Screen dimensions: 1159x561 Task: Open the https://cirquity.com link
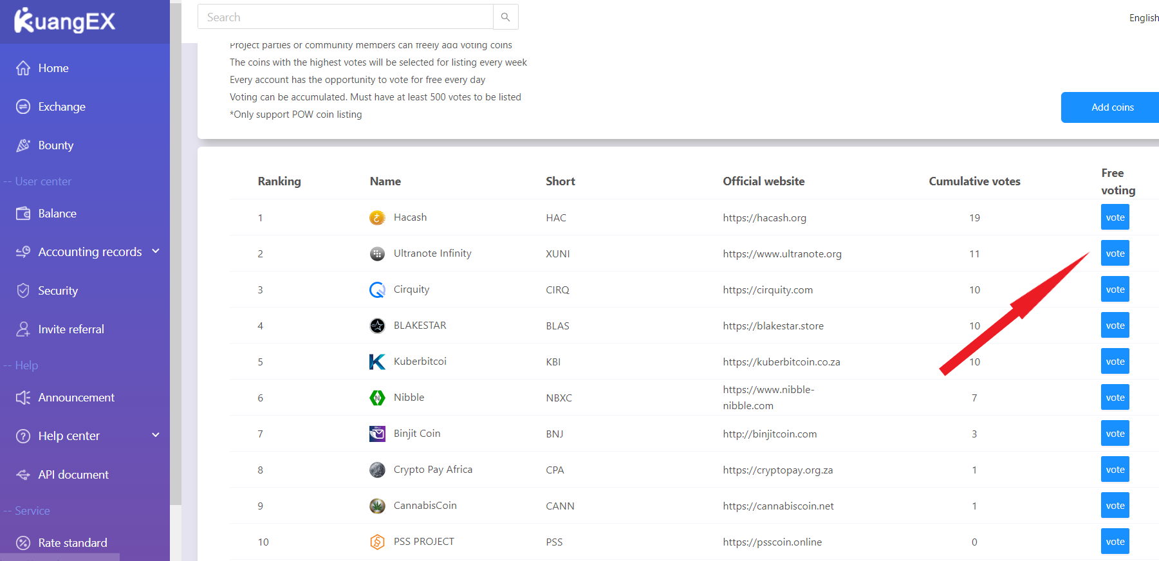(768, 290)
